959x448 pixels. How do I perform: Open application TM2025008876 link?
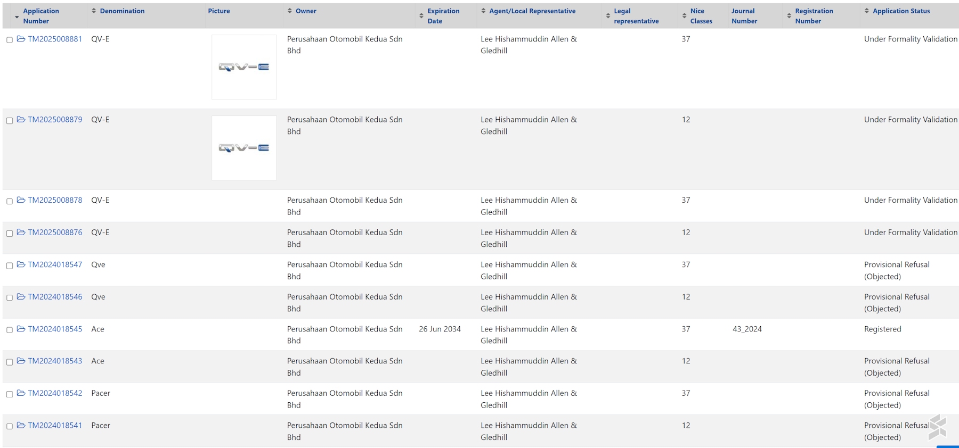point(55,233)
